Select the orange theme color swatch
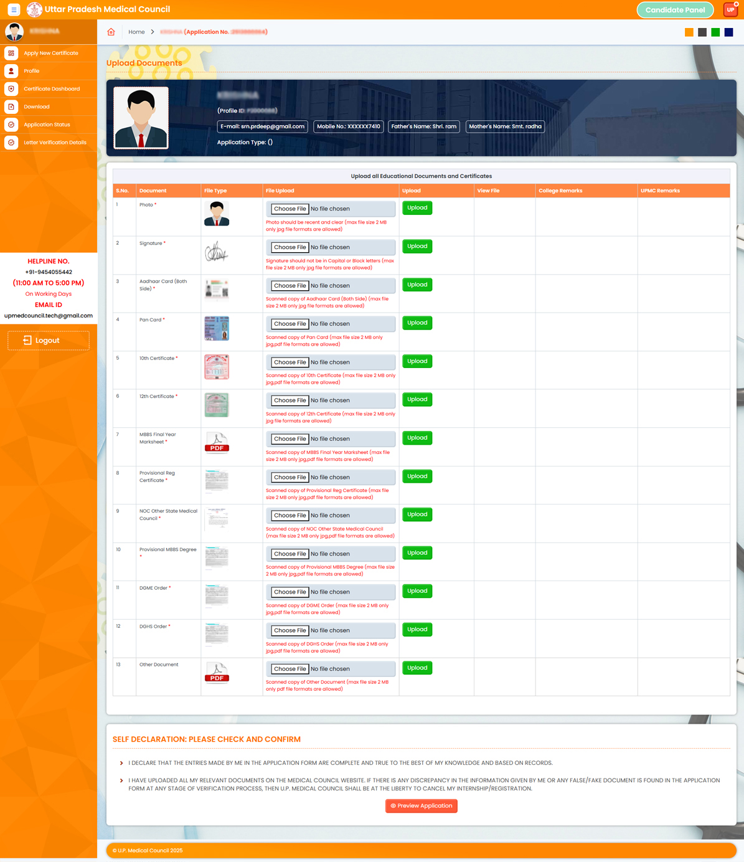The height and width of the screenshot is (862, 744). (x=689, y=32)
